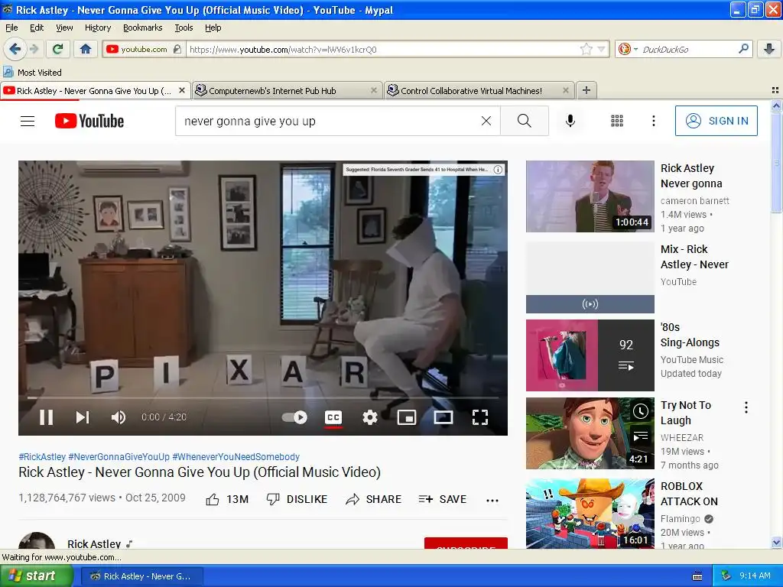Open Mix - Rick Astley title
This screenshot has width=783, height=587.
click(x=694, y=257)
